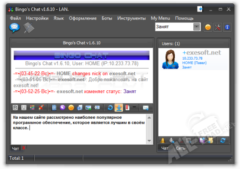Click the insert picture icon with green plus

click(88, 108)
